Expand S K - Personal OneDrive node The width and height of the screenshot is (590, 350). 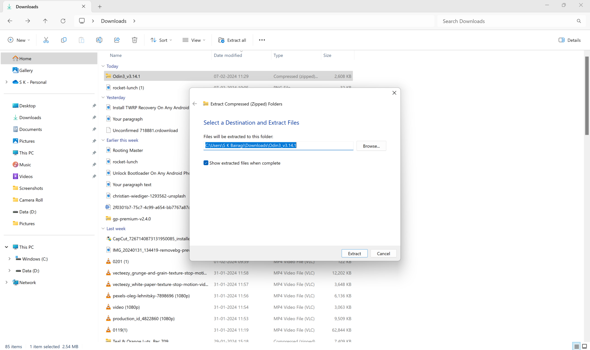tap(6, 82)
